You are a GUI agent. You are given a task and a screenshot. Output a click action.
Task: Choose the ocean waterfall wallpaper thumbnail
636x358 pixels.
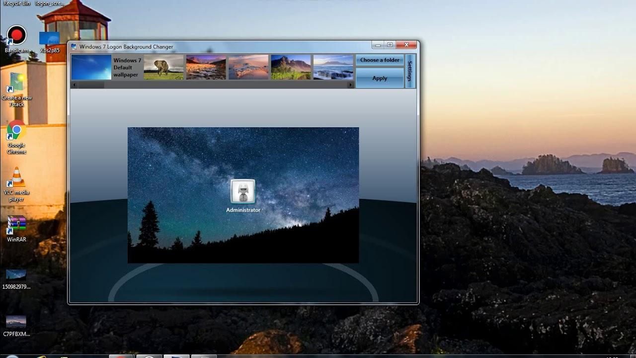(x=333, y=67)
